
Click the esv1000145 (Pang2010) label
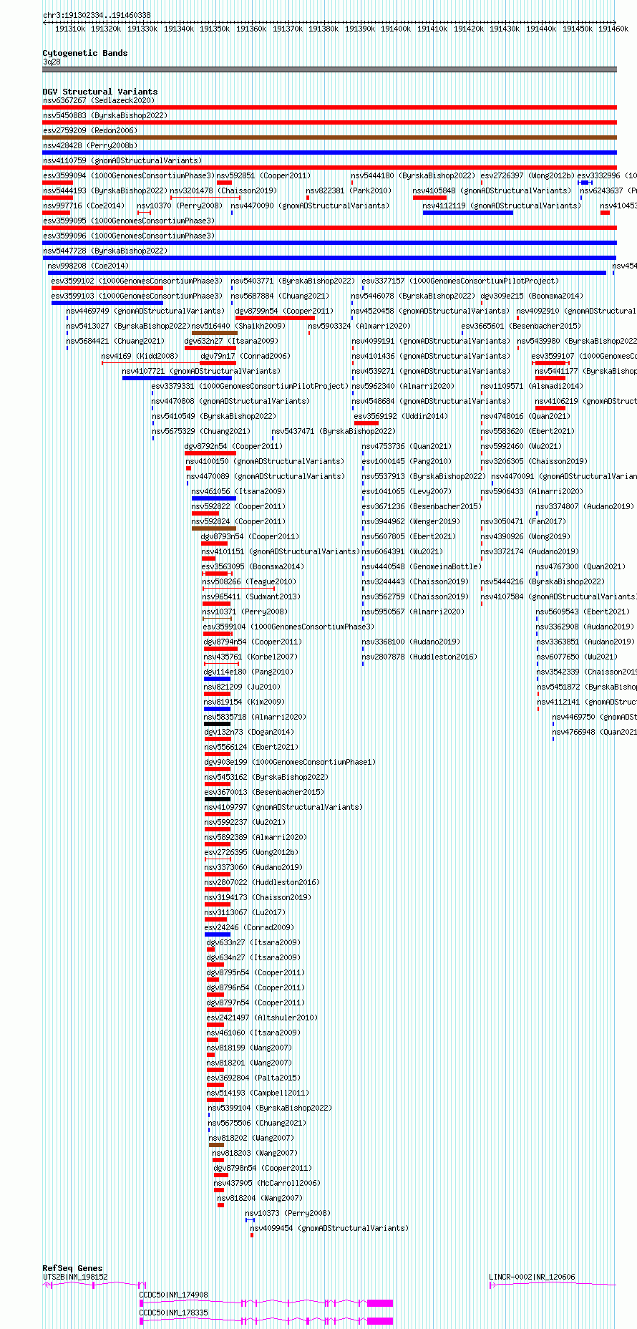point(407,462)
